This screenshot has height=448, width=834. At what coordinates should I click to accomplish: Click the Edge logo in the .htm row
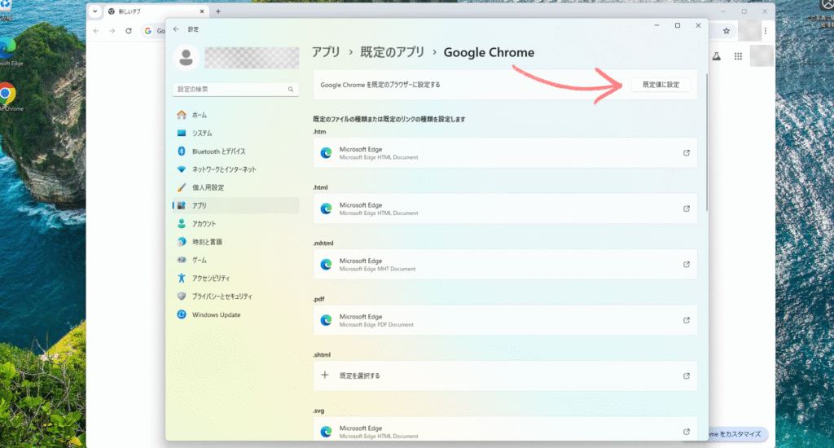(326, 152)
